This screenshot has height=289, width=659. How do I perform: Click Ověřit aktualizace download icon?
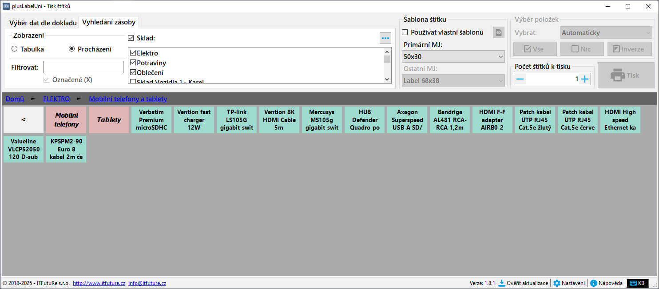coord(501,283)
